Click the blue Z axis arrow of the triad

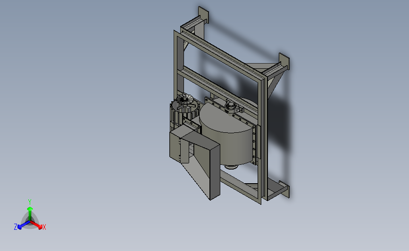[x=24, y=225]
